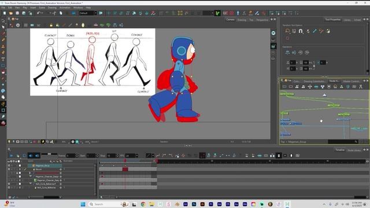The image size is (370, 208).
Task: Click the Flip Vertical operation icon
Action: pyautogui.click(x=294, y=53)
